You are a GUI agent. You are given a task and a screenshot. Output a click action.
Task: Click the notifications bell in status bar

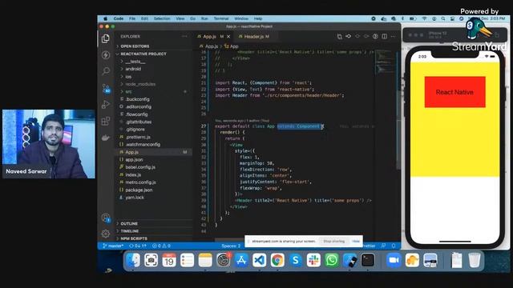394,246
